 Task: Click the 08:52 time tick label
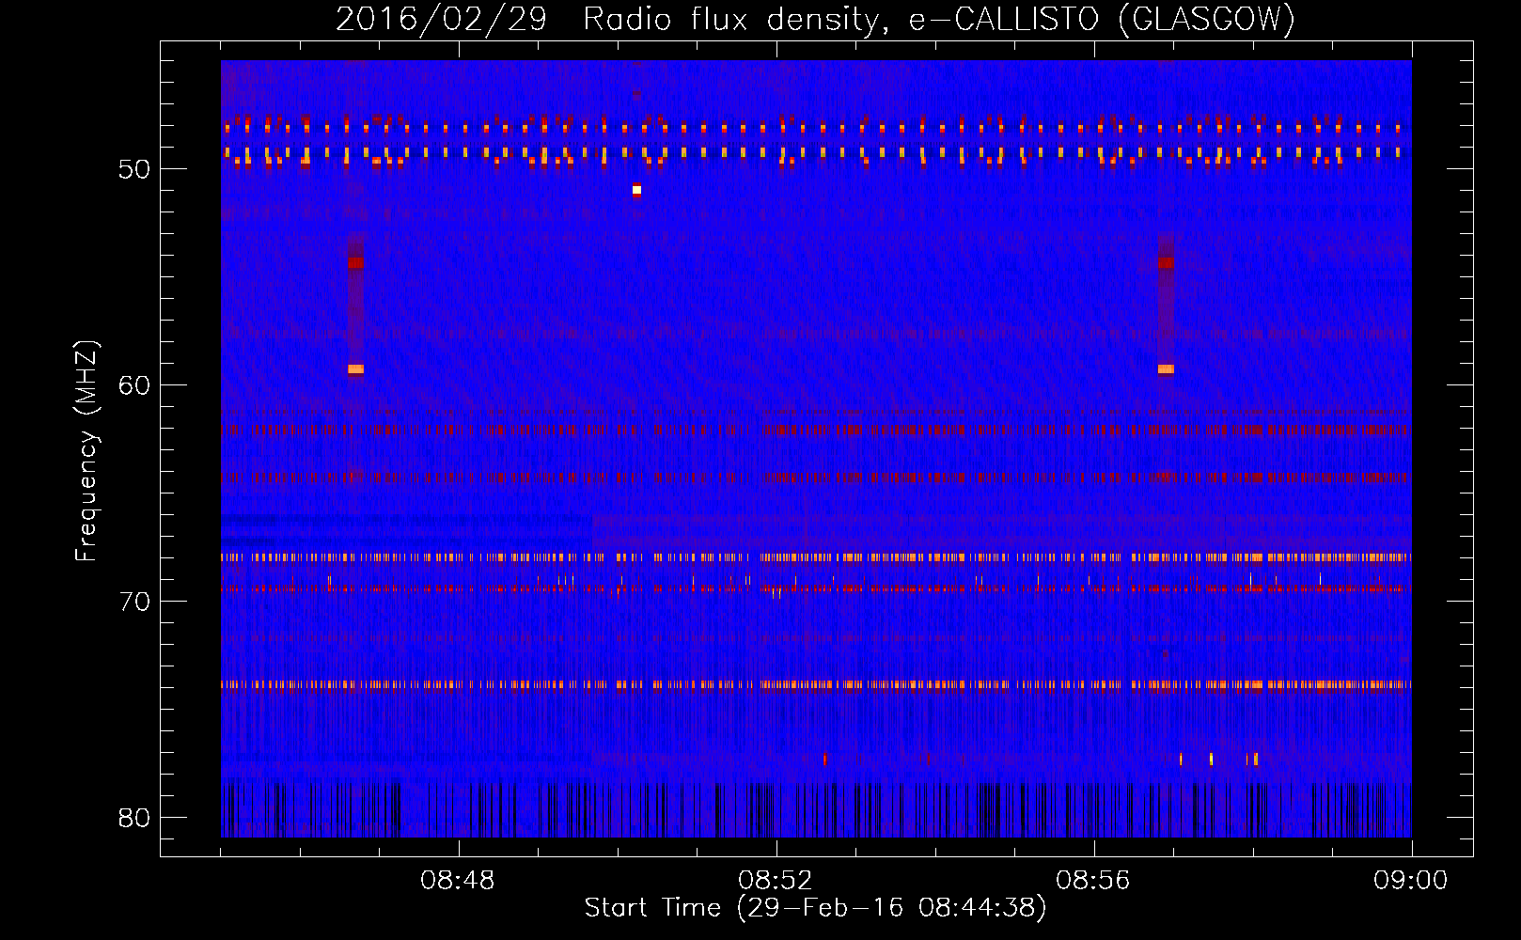click(776, 881)
